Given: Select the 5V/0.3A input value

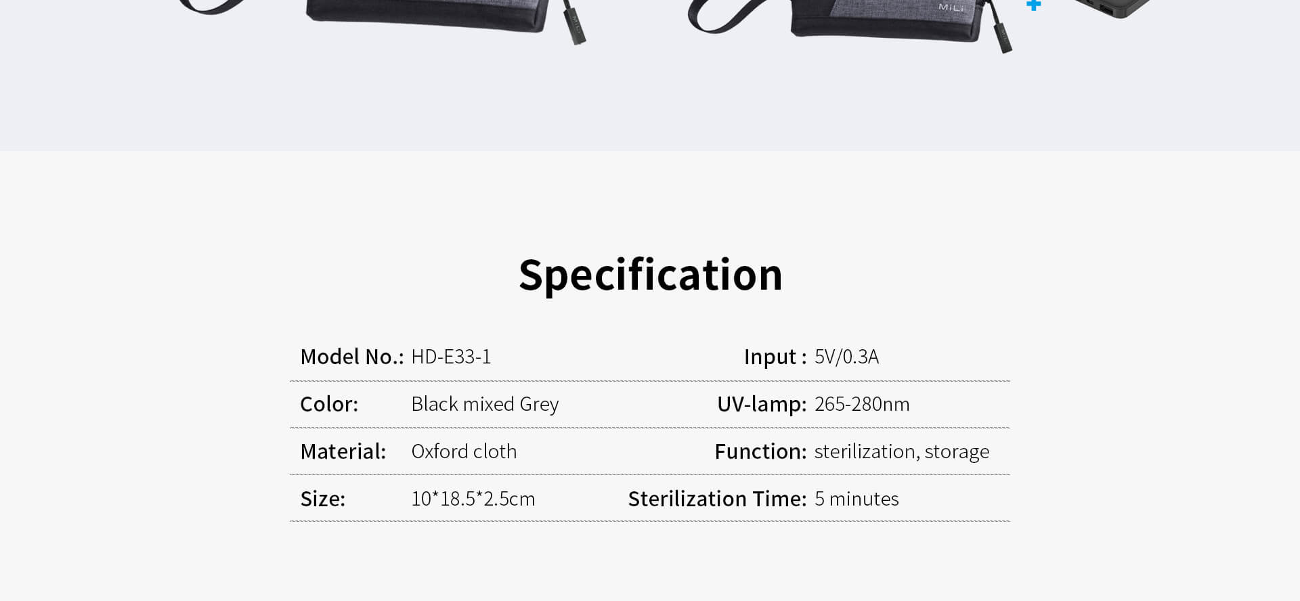Looking at the screenshot, I should [x=846, y=357].
